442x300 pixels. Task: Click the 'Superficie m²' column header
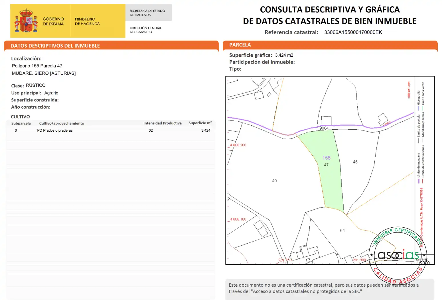200,123
